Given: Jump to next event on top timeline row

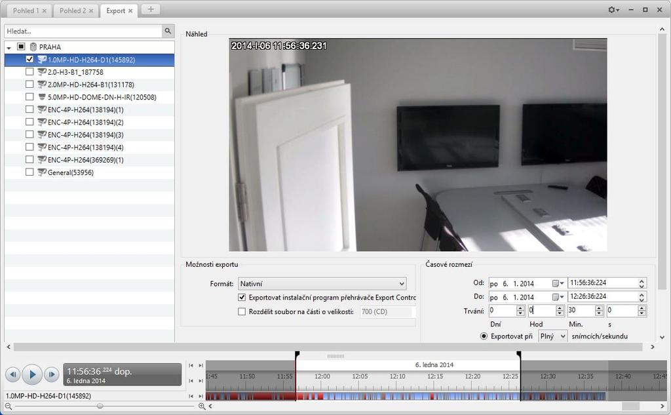Looking at the screenshot, I should click(x=201, y=365).
